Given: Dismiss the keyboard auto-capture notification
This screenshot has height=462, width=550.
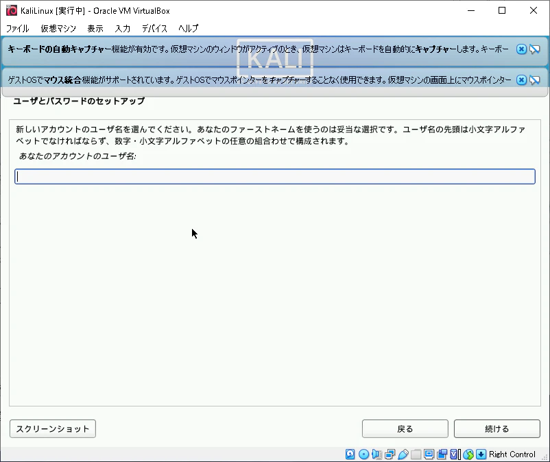Looking at the screenshot, I should point(521,49).
